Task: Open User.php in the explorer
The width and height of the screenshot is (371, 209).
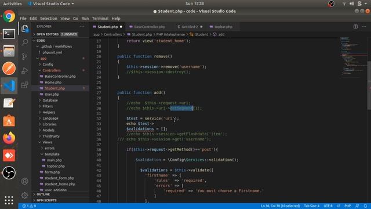Action: pos(52,94)
